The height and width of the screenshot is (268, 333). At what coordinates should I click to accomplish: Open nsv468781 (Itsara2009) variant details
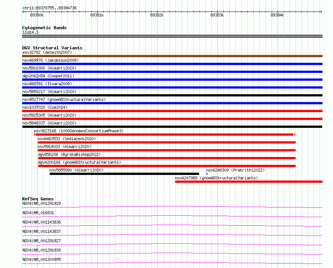(47, 84)
